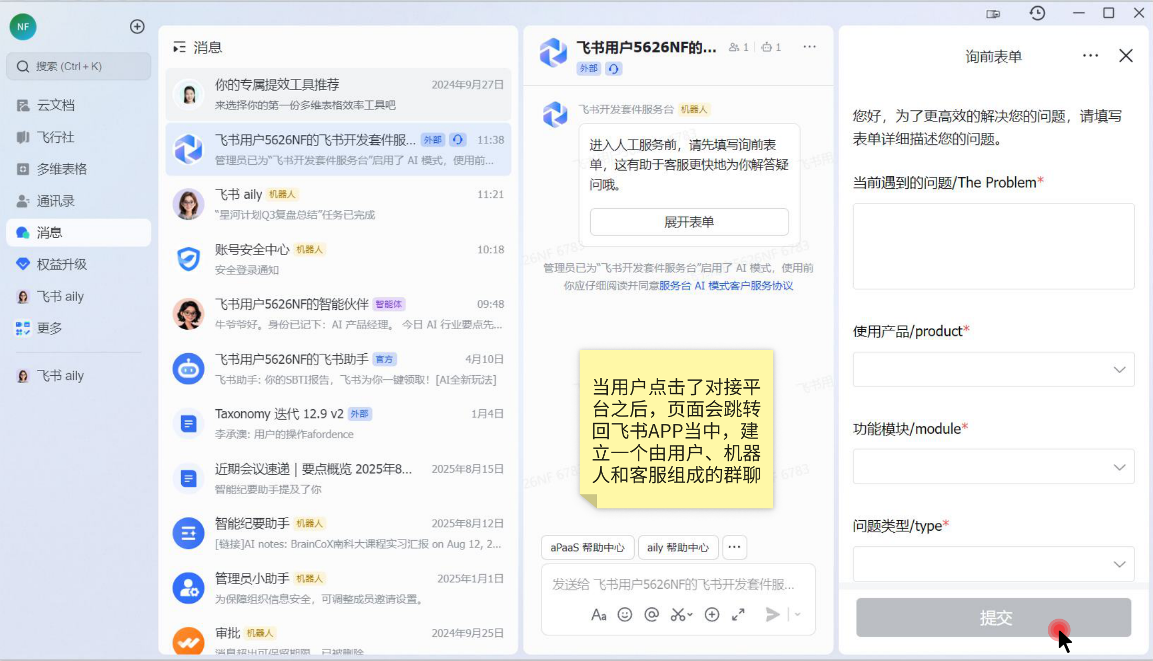Screen dimensions: 1153x661
Task: Click the headset service icon under chat title
Action: (x=613, y=69)
